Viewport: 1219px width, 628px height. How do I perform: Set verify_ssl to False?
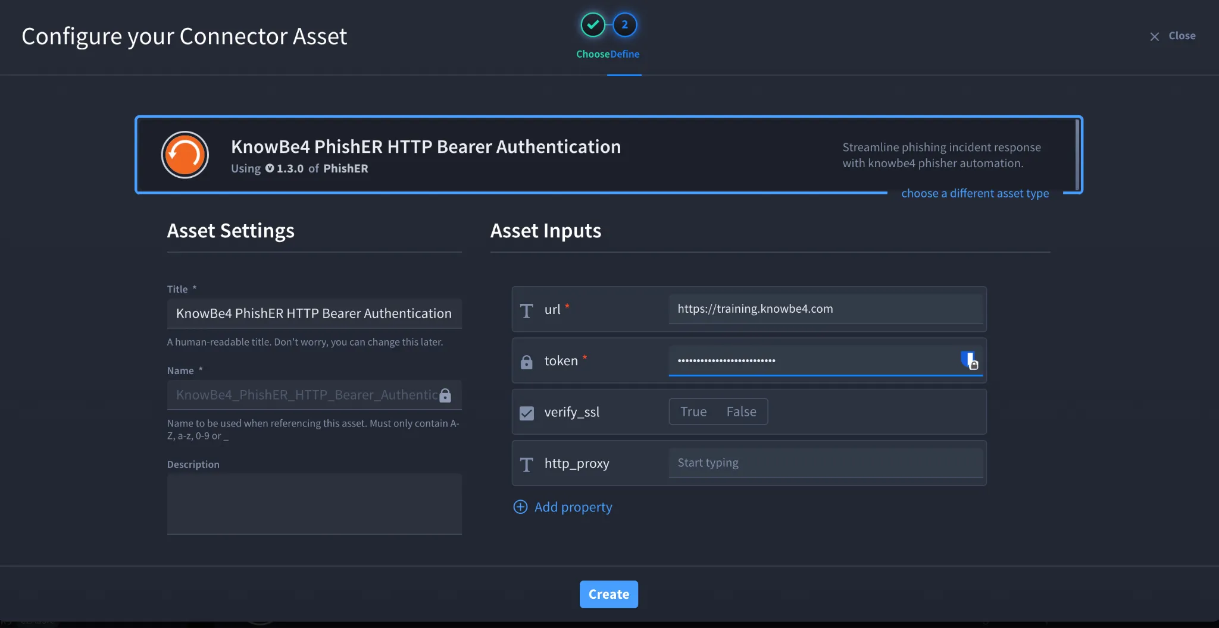pos(741,412)
